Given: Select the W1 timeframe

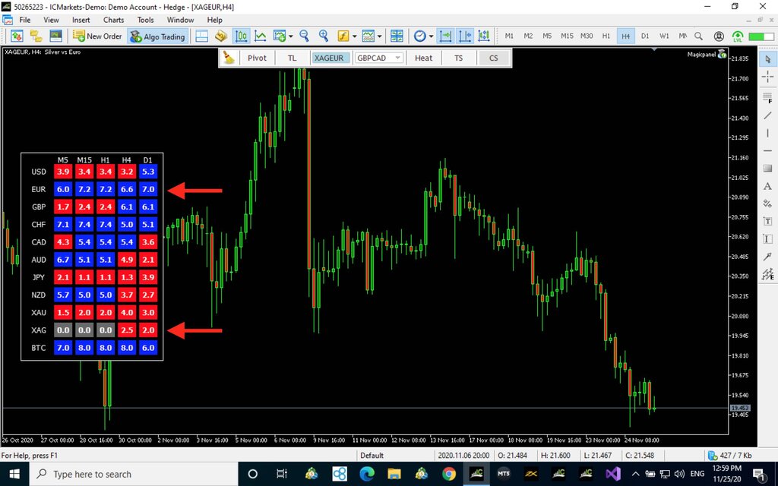Looking at the screenshot, I should [x=664, y=36].
